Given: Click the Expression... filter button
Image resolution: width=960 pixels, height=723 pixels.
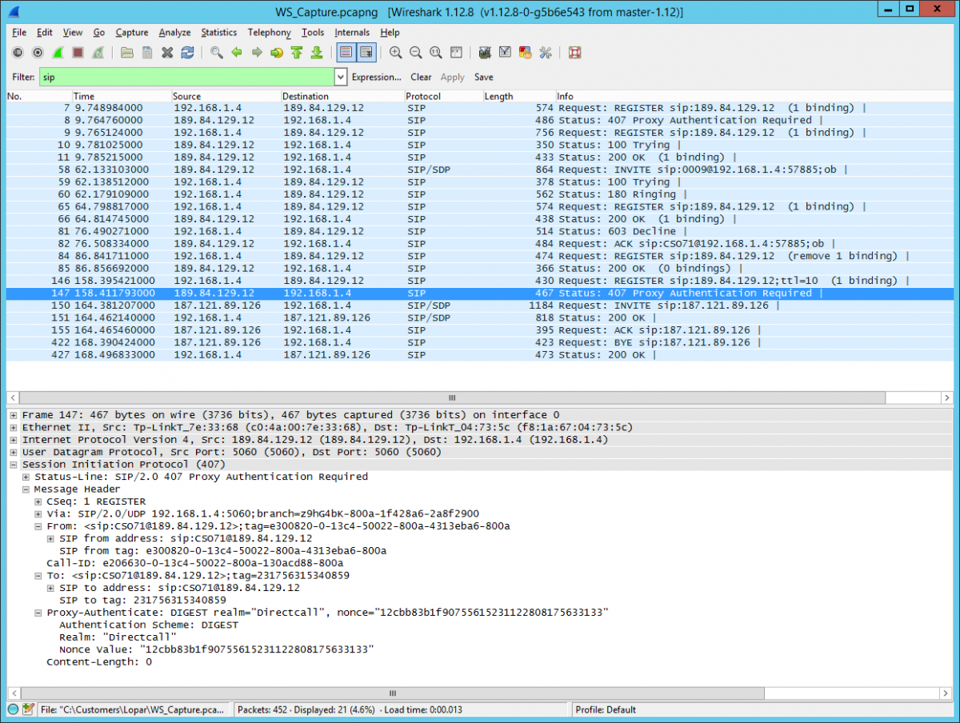Looking at the screenshot, I should 376,78.
